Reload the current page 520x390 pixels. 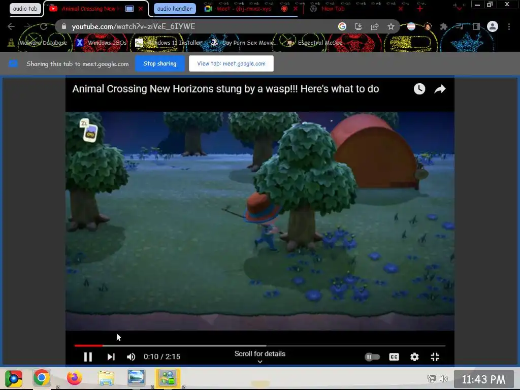tap(44, 26)
